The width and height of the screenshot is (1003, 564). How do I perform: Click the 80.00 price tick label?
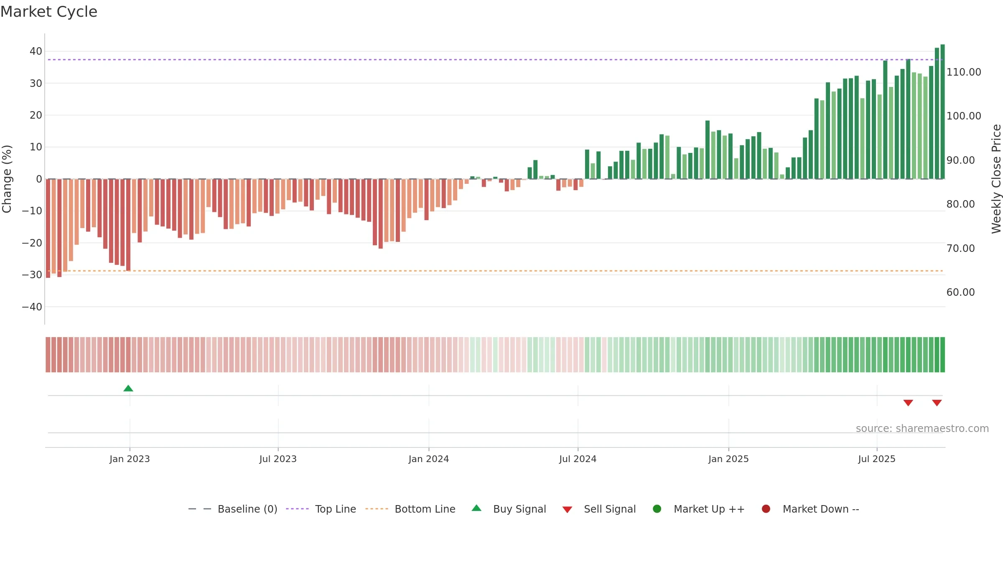961,204
